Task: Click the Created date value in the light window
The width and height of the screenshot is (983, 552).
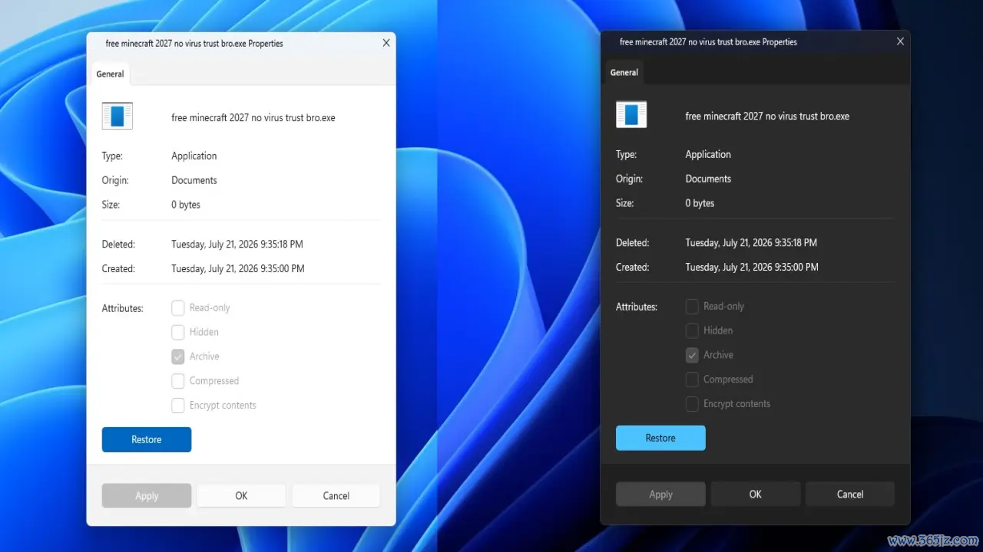Action: point(238,269)
